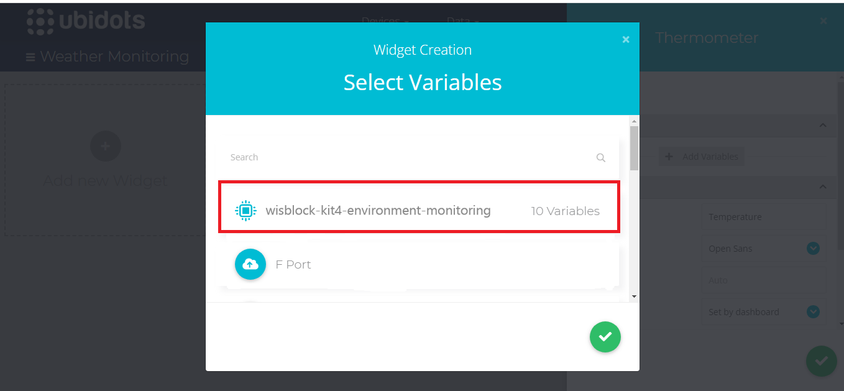The height and width of the screenshot is (391, 844).
Task: Click the F Port cloud upload icon
Action: click(250, 264)
